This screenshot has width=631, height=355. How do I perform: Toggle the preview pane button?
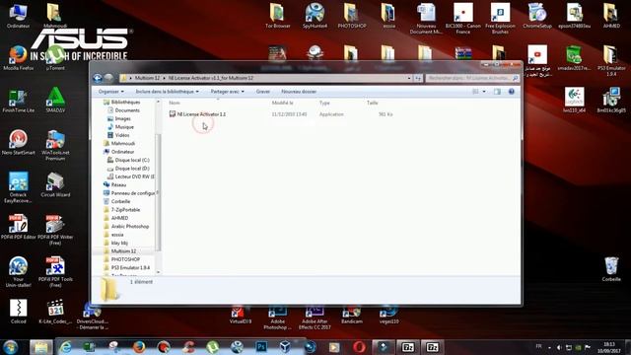(497, 92)
